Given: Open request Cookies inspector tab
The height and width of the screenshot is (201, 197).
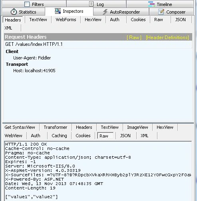Looking at the screenshot, I should (x=138, y=20).
